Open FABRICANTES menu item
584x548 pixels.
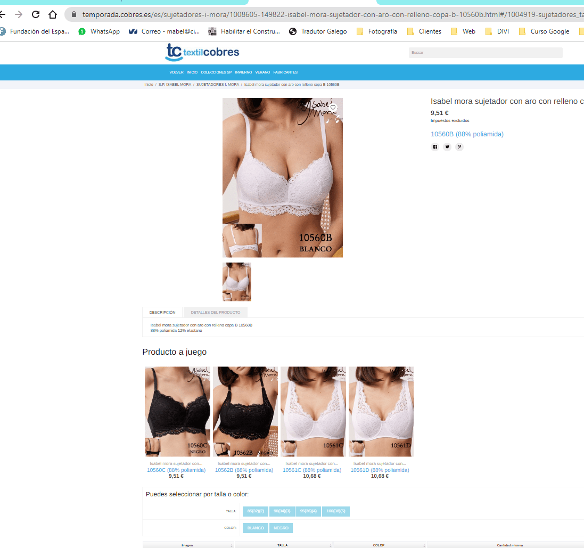285,72
